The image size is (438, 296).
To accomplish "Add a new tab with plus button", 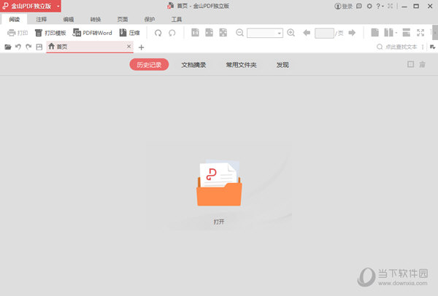I will coord(141,47).
